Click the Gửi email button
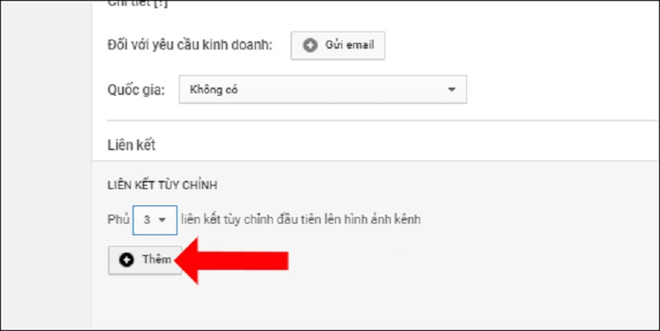This screenshot has width=660, height=331. tap(337, 45)
